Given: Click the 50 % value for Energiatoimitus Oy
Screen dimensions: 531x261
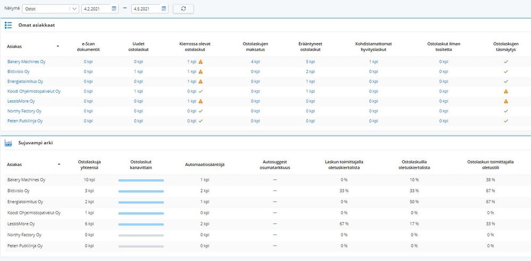Looking at the screenshot, I should pyautogui.click(x=414, y=202).
